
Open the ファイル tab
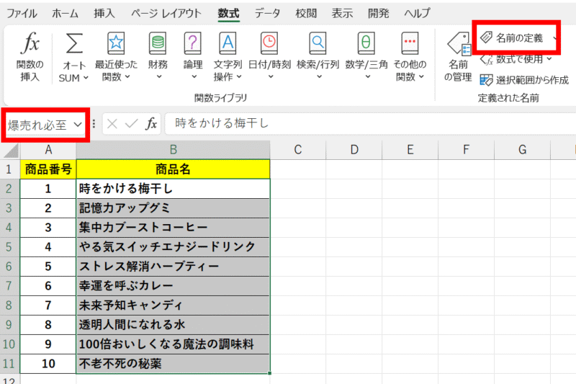22,14
